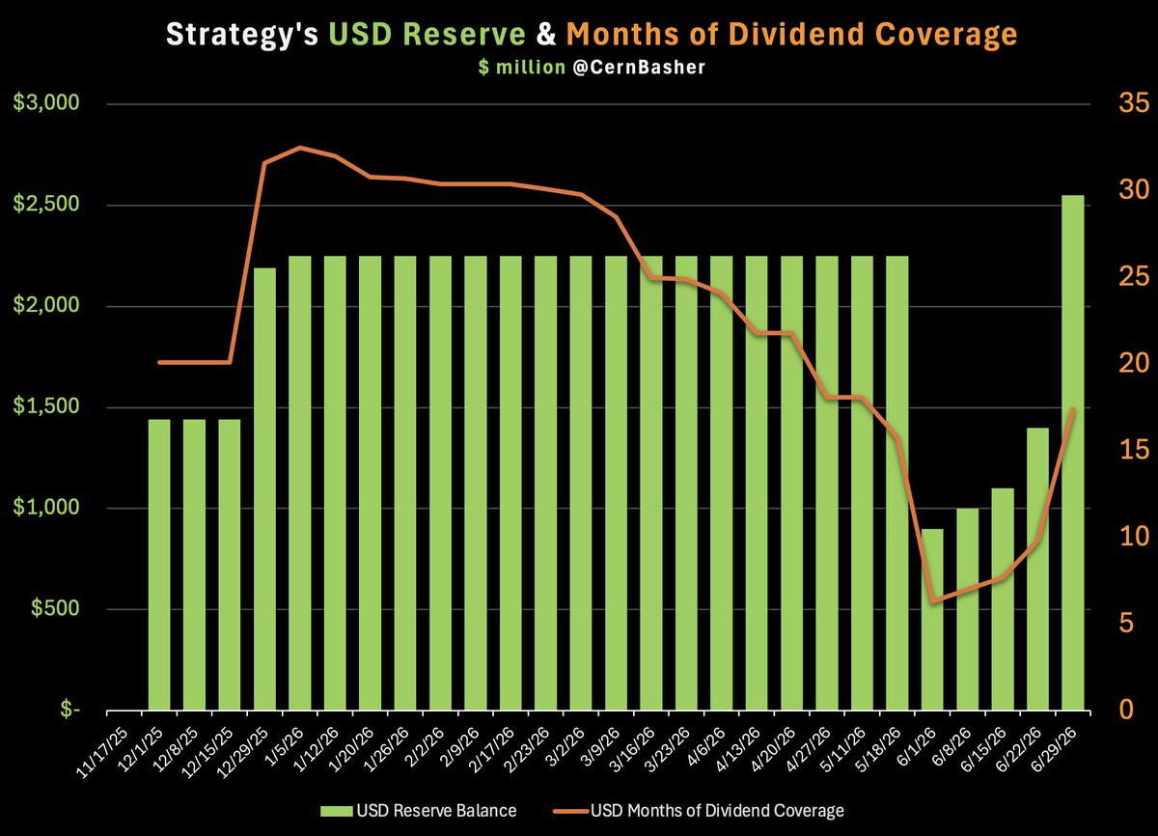
Task: Click the green bar for 6/8/26
Action: pyautogui.click(x=968, y=609)
